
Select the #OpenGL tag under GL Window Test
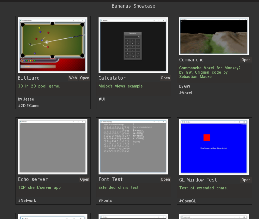(187, 201)
